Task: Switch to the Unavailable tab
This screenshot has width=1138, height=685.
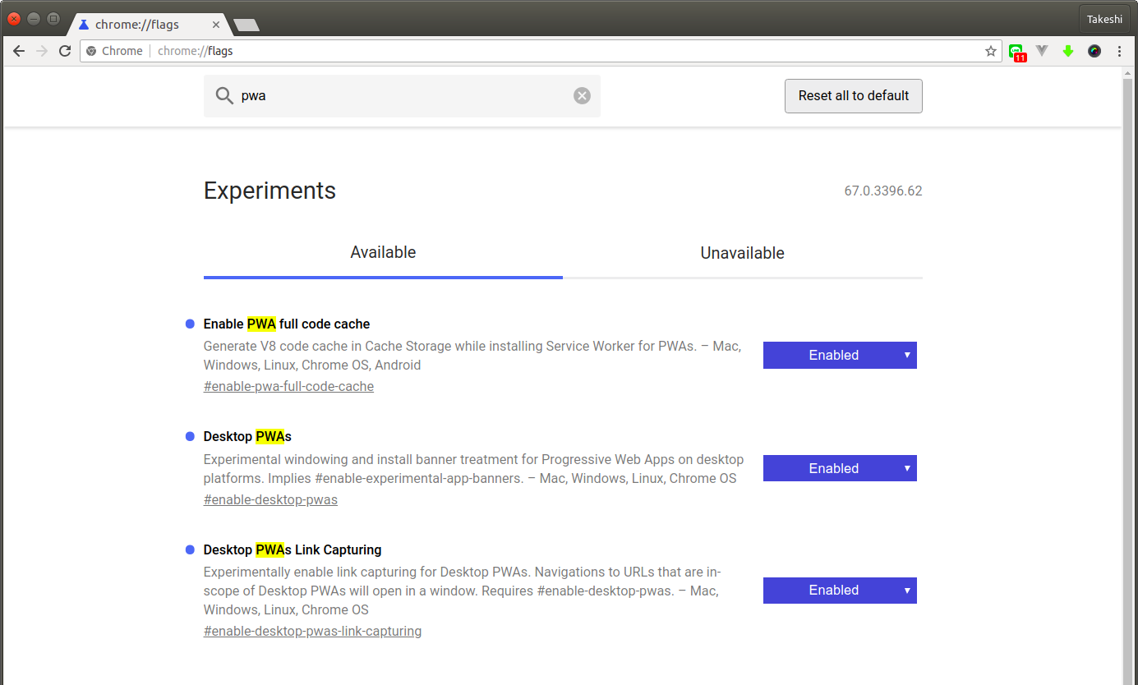Action: click(x=743, y=253)
